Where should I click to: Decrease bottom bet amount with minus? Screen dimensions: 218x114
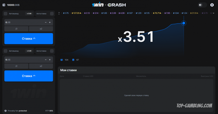pyautogui.click(x=45, y=60)
